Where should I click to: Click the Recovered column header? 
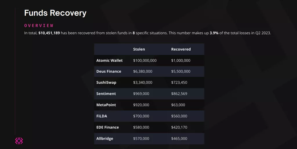(x=181, y=49)
